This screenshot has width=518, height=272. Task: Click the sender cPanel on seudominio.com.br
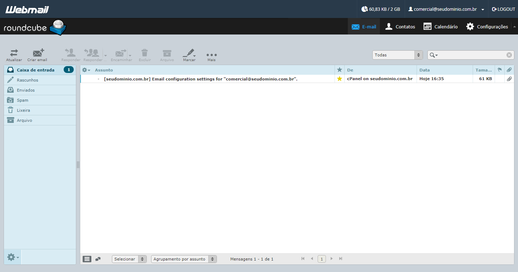pos(380,79)
